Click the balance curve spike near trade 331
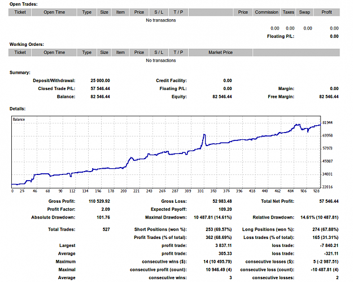 [x=204, y=135]
